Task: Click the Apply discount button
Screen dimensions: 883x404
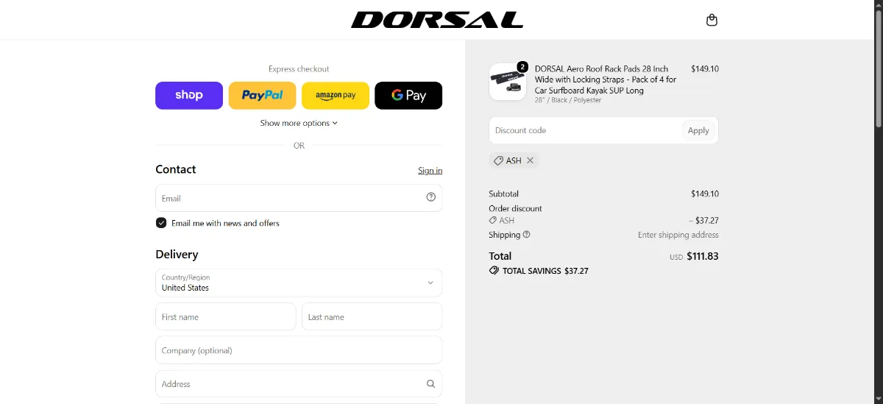Action: 698,130
